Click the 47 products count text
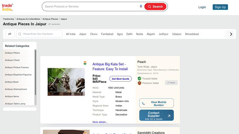This screenshot has width=239, height=134. [x=54, y=24]
